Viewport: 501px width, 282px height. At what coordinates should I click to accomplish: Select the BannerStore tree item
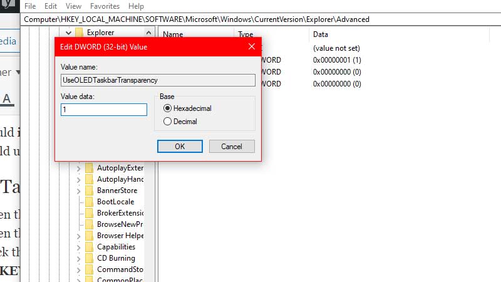tap(117, 191)
